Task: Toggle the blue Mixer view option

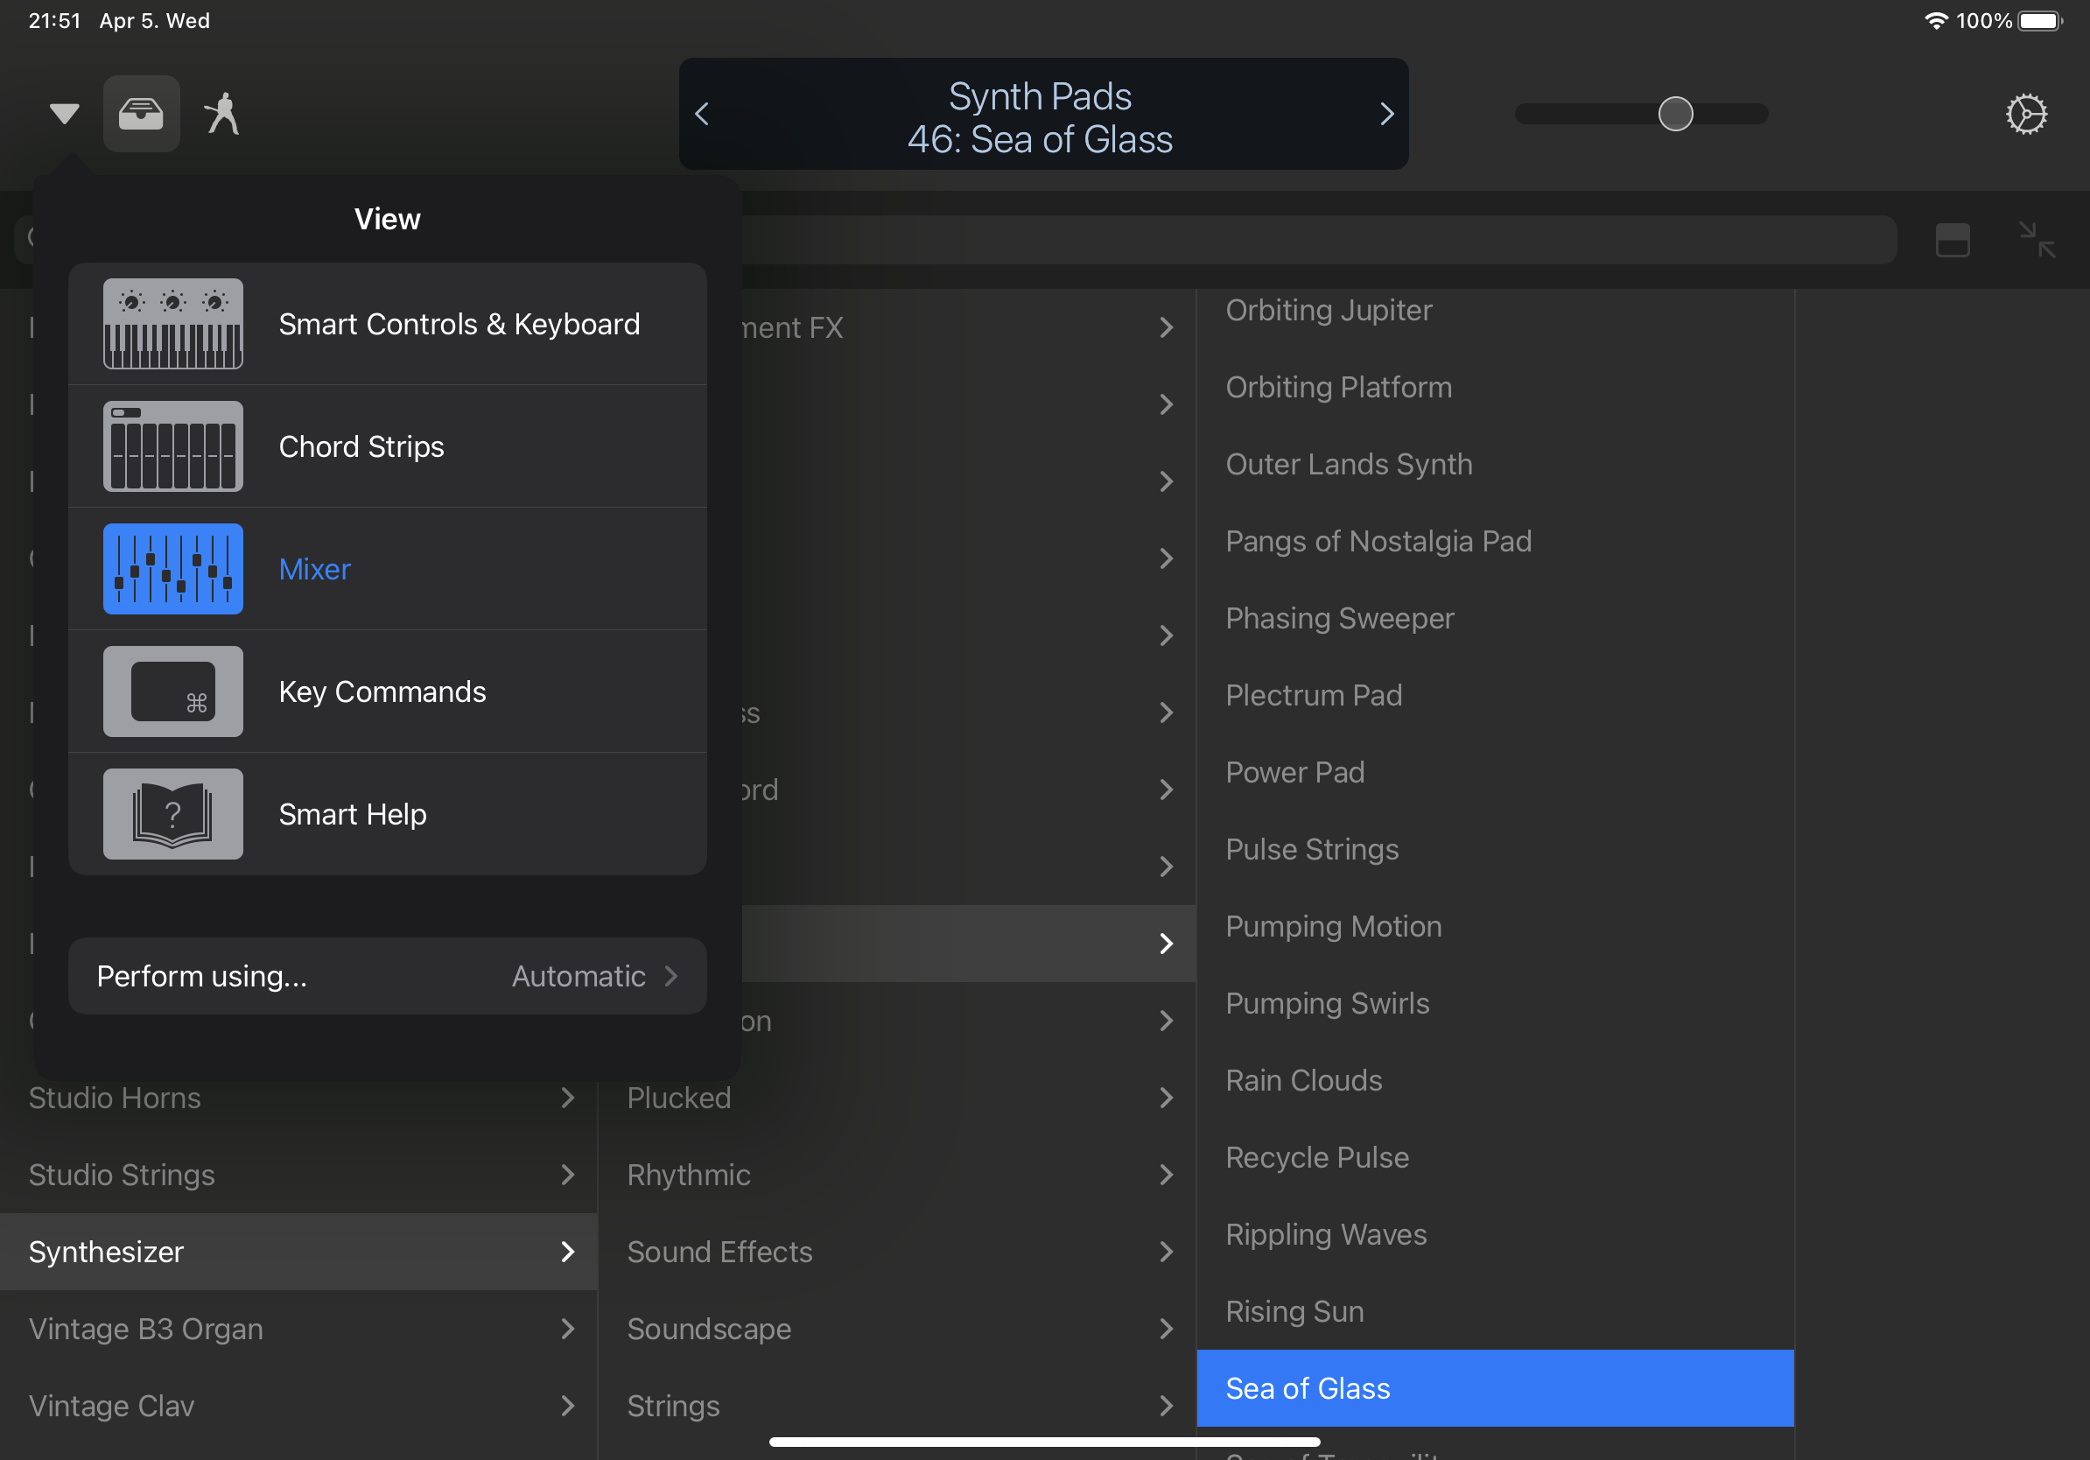Action: (173, 569)
